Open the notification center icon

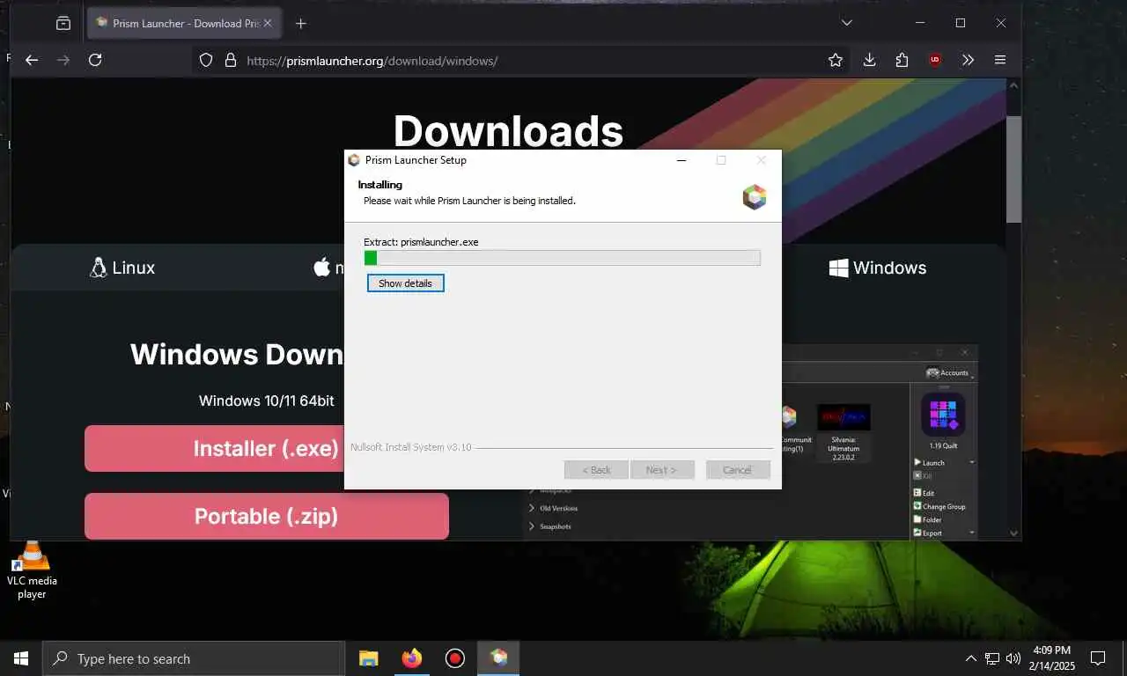click(x=1098, y=658)
